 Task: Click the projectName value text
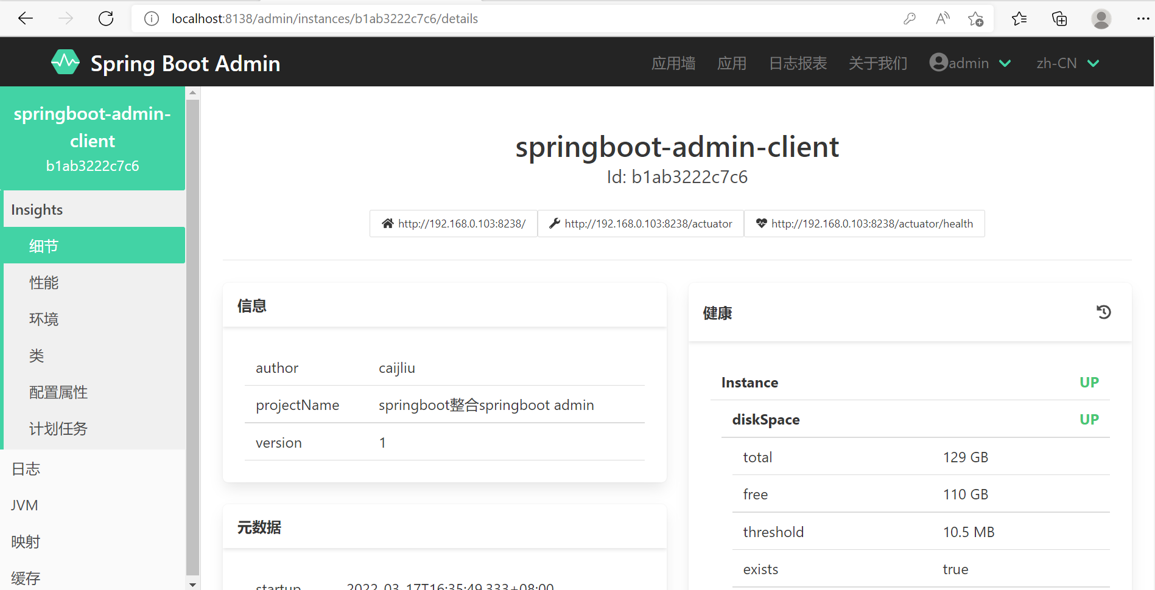[x=486, y=405]
